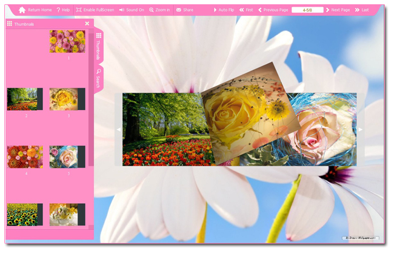Open the vertical Search side tab
This screenshot has height=254, width=394.
(x=98, y=78)
